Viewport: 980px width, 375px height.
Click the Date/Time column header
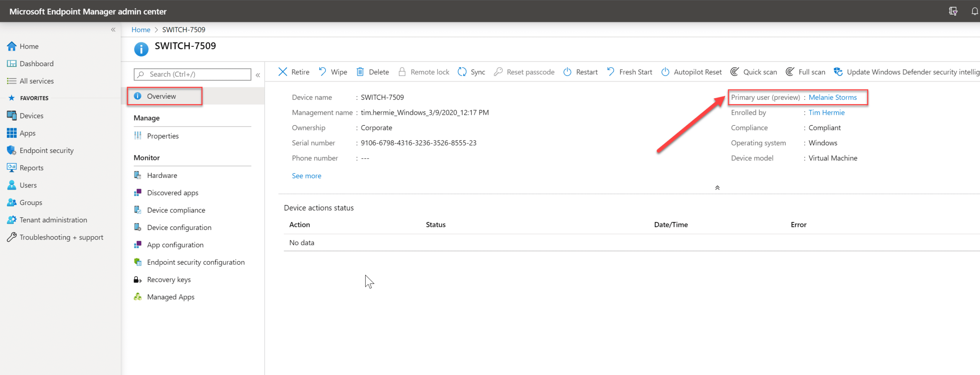671,225
